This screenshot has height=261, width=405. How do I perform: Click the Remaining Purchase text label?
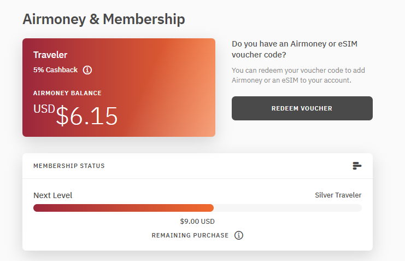point(190,235)
